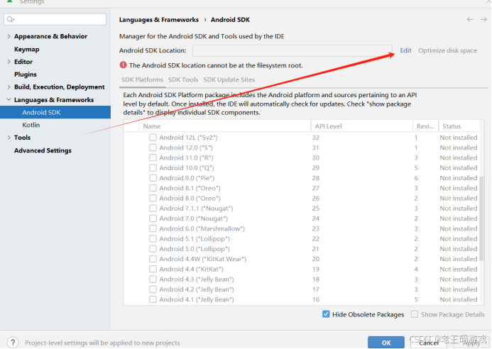Image resolution: width=492 pixels, height=349 pixels.
Task: Collapse Languages & Frameworks chevron
Action: point(9,99)
